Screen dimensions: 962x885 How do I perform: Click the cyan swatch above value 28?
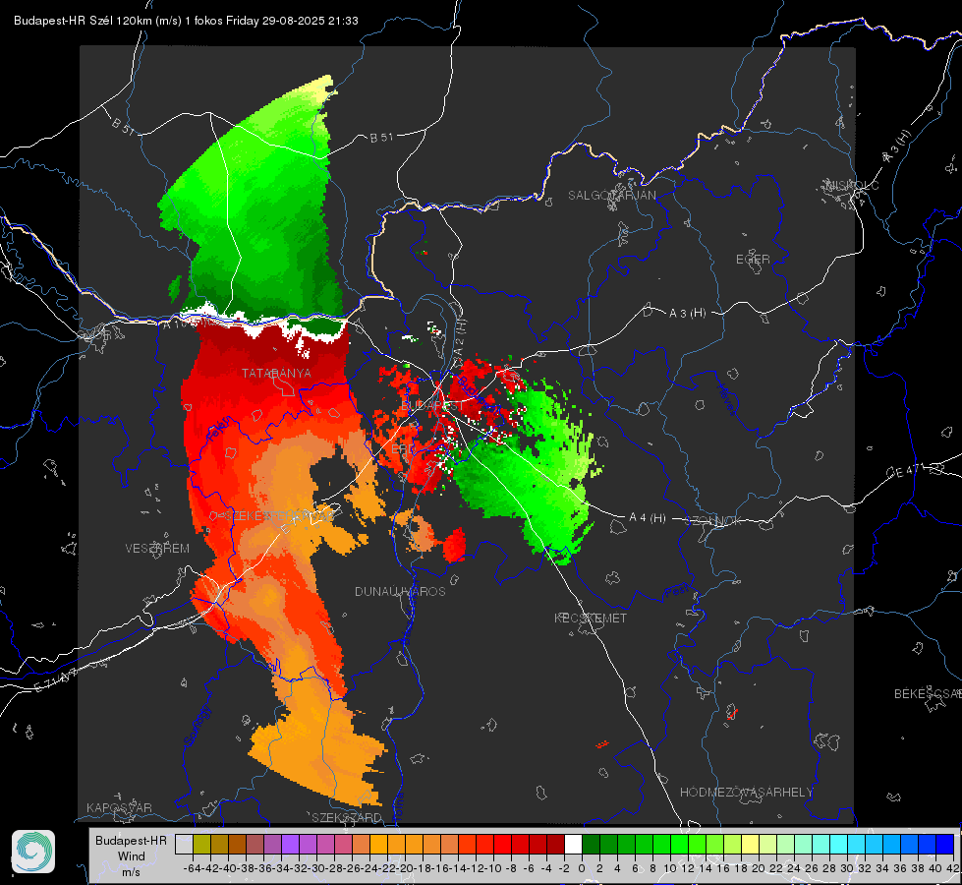[x=839, y=845]
